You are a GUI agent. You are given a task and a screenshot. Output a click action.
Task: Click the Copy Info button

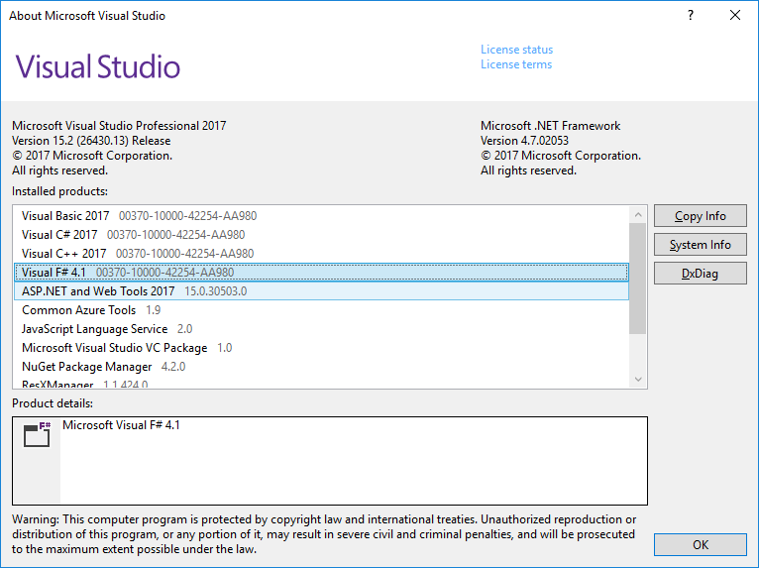[700, 216]
